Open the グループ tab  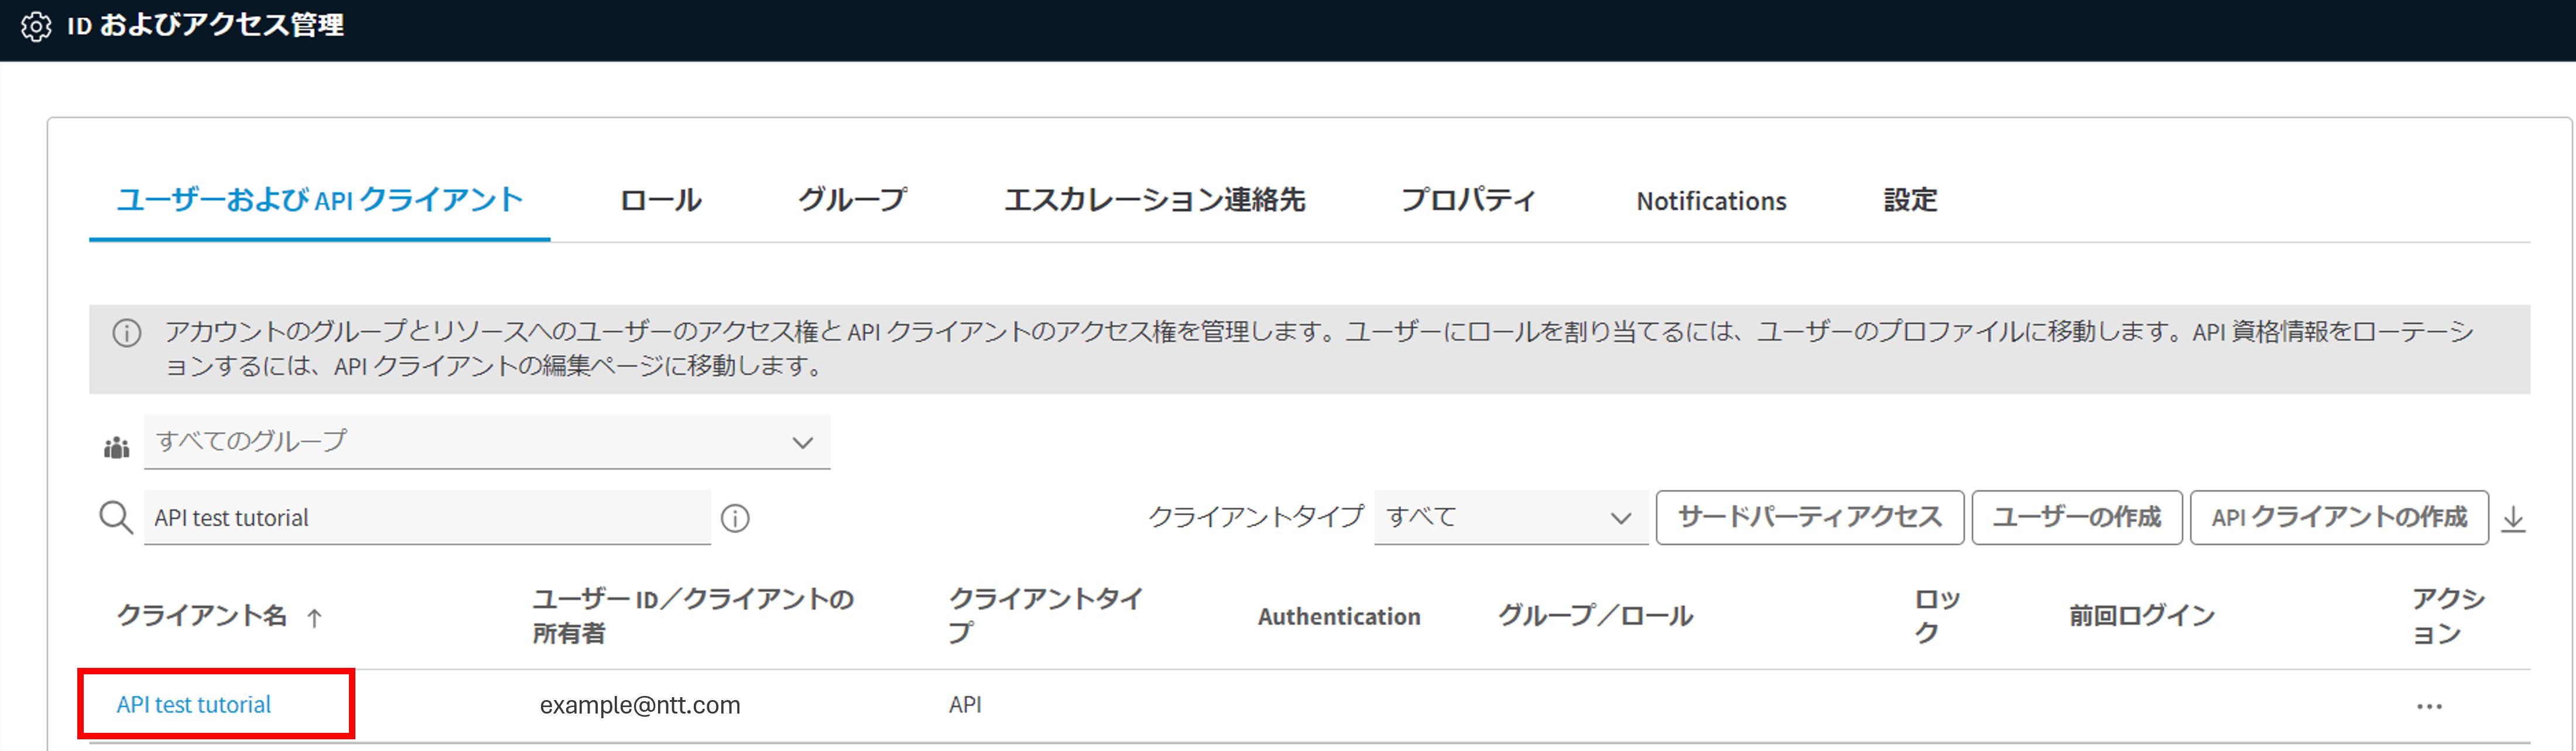coord(852,201)
